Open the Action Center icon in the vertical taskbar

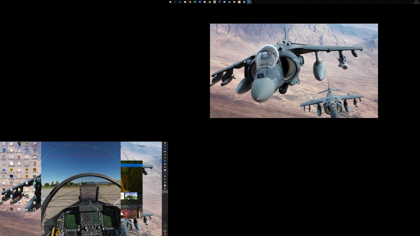(x=165, y=234)
